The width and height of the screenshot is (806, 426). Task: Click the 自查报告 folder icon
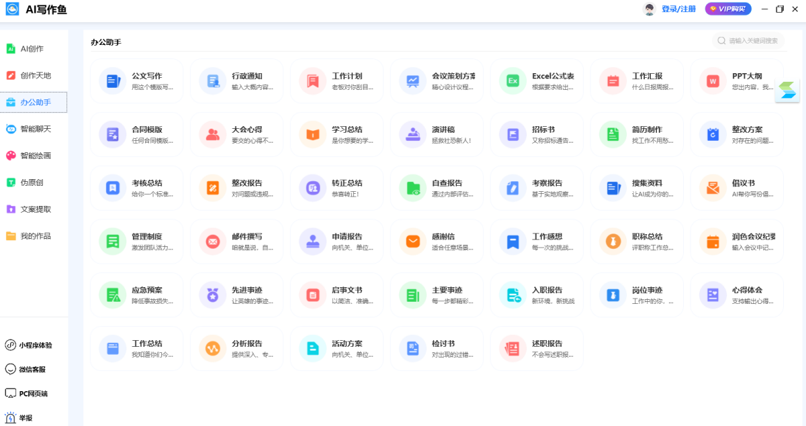tap(412, 189)
